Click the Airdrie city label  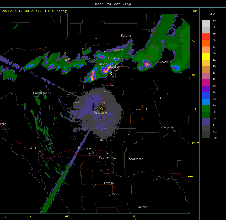[106, 140]
